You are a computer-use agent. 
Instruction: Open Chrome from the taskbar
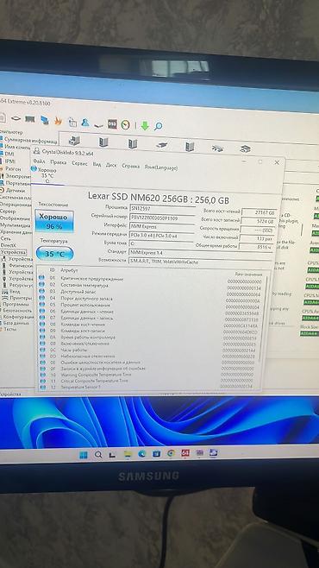point(171,453)
